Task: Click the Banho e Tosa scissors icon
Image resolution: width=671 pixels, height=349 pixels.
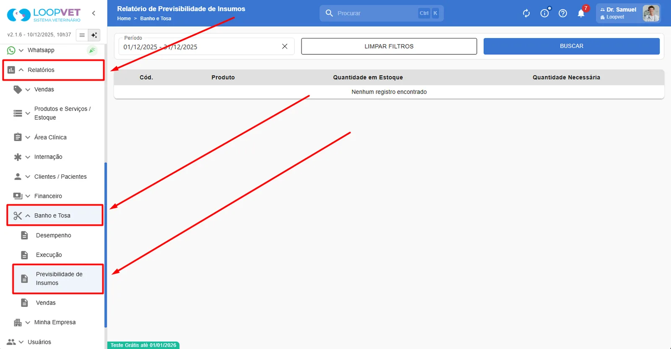Action: click(18, 216)
